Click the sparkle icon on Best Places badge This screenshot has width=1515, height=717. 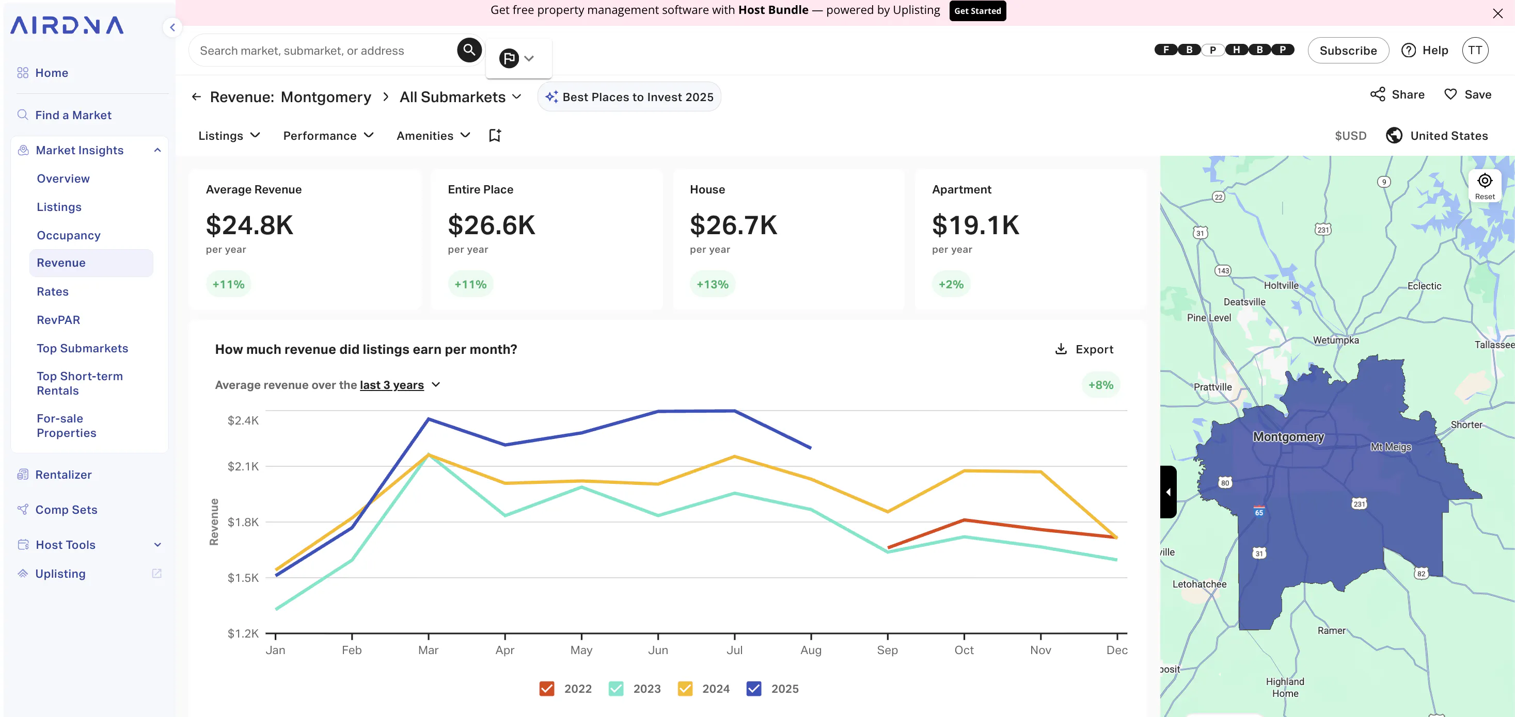click(x=551, y=97)
